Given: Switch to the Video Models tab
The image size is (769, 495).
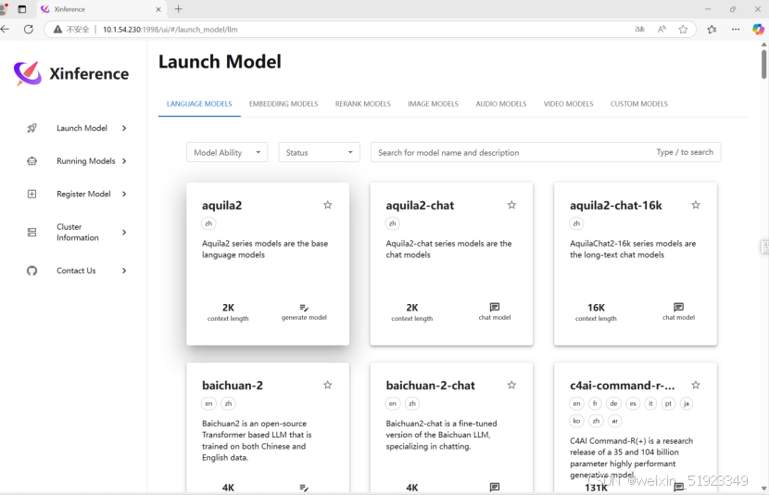Looking at the screenshot, I should [569, 104].
